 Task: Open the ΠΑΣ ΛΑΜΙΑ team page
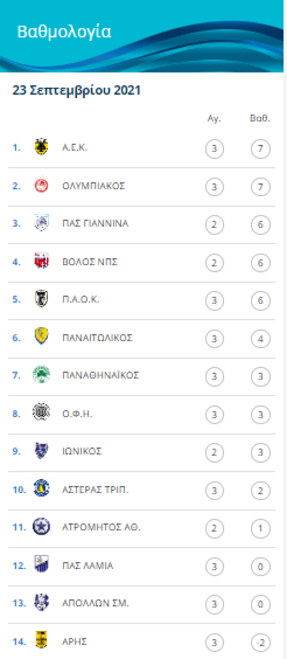[87, 566]
